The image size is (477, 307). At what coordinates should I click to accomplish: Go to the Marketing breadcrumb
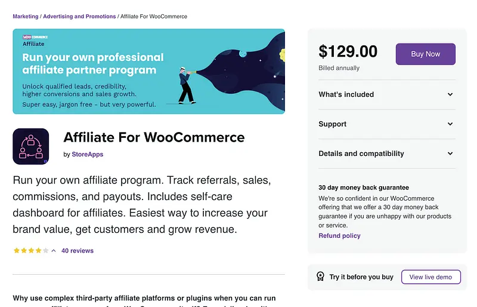pos(25,17)
